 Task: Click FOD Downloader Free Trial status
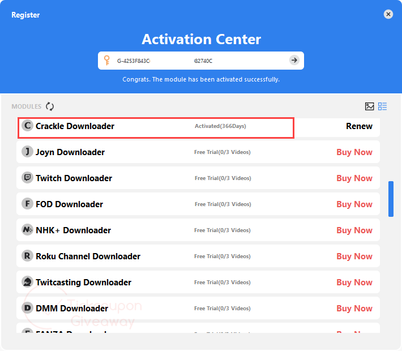[223, 204]
